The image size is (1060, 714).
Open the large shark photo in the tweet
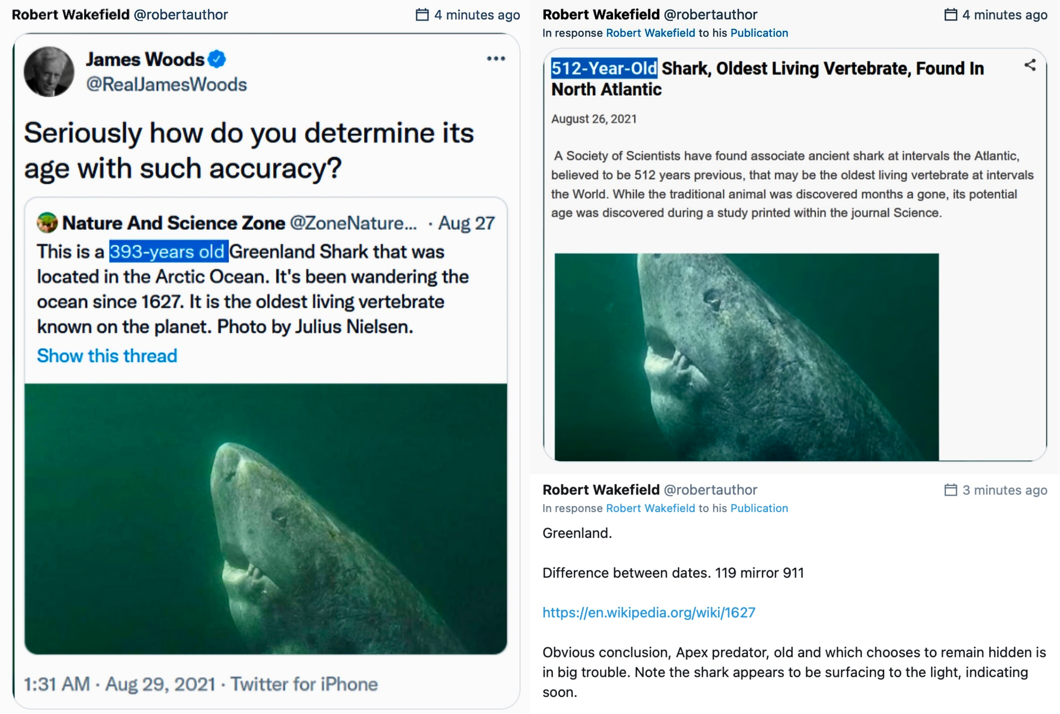[265, 519]
